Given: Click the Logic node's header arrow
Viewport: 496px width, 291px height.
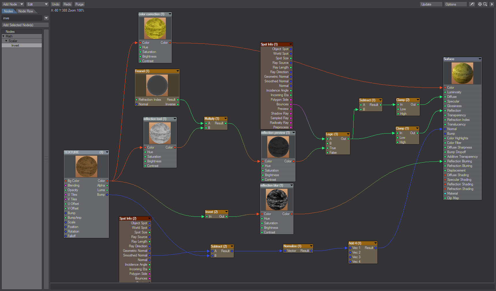Looking at the screenshot, I should (x=348, y=134).
